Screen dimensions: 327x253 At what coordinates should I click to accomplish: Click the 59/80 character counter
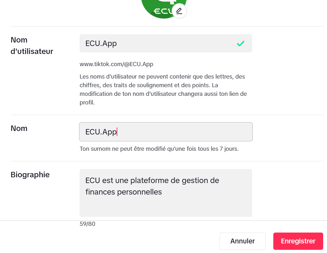[87, 224]
